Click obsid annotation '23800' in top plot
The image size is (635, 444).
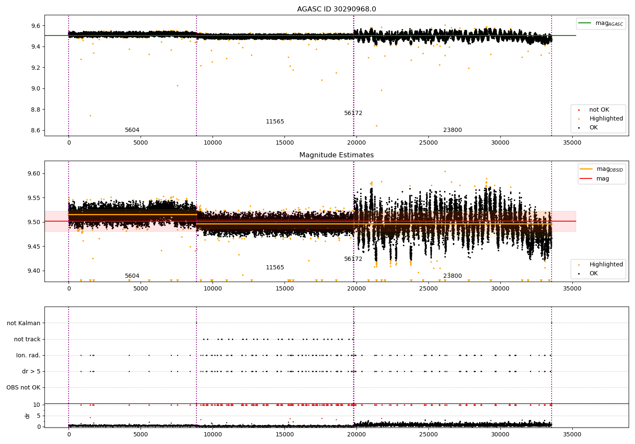point(453,130)
